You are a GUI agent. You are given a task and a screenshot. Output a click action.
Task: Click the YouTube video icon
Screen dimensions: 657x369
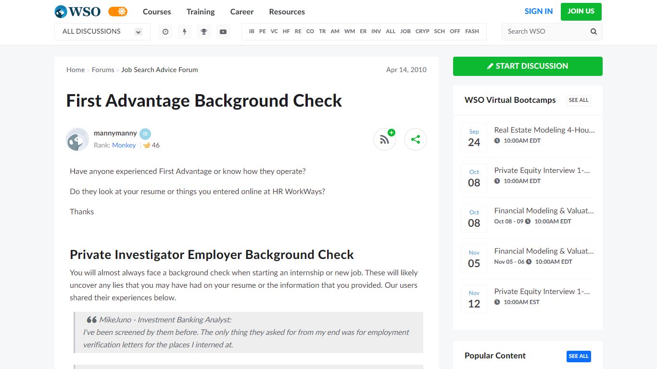click(223, 32)
